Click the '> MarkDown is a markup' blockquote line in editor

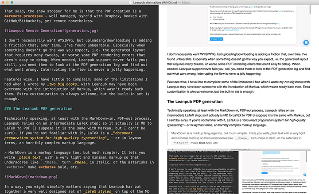click(x=75, y=152)
